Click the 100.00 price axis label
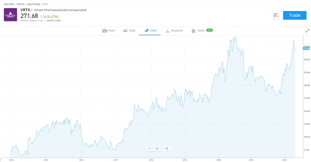This screenshot has width=311, height=162. click(x=307, y=137)
